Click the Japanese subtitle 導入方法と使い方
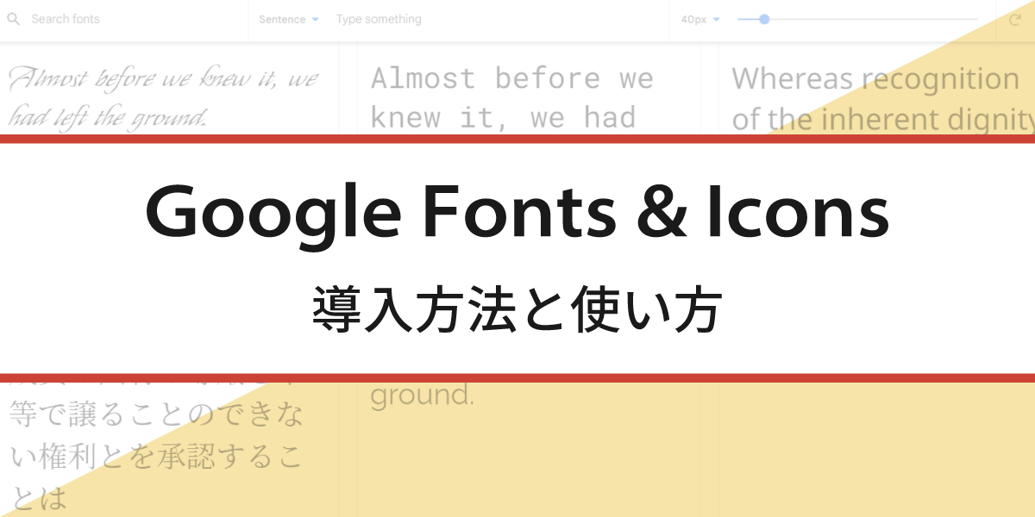Image resolution: width=1035 pixels, height=517 pixels. click(x=517, y=311)
